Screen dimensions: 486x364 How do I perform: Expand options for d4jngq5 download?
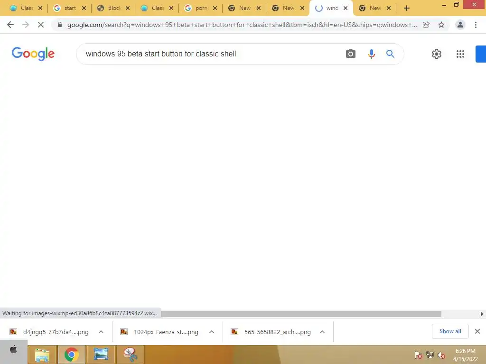coord(101,332)
